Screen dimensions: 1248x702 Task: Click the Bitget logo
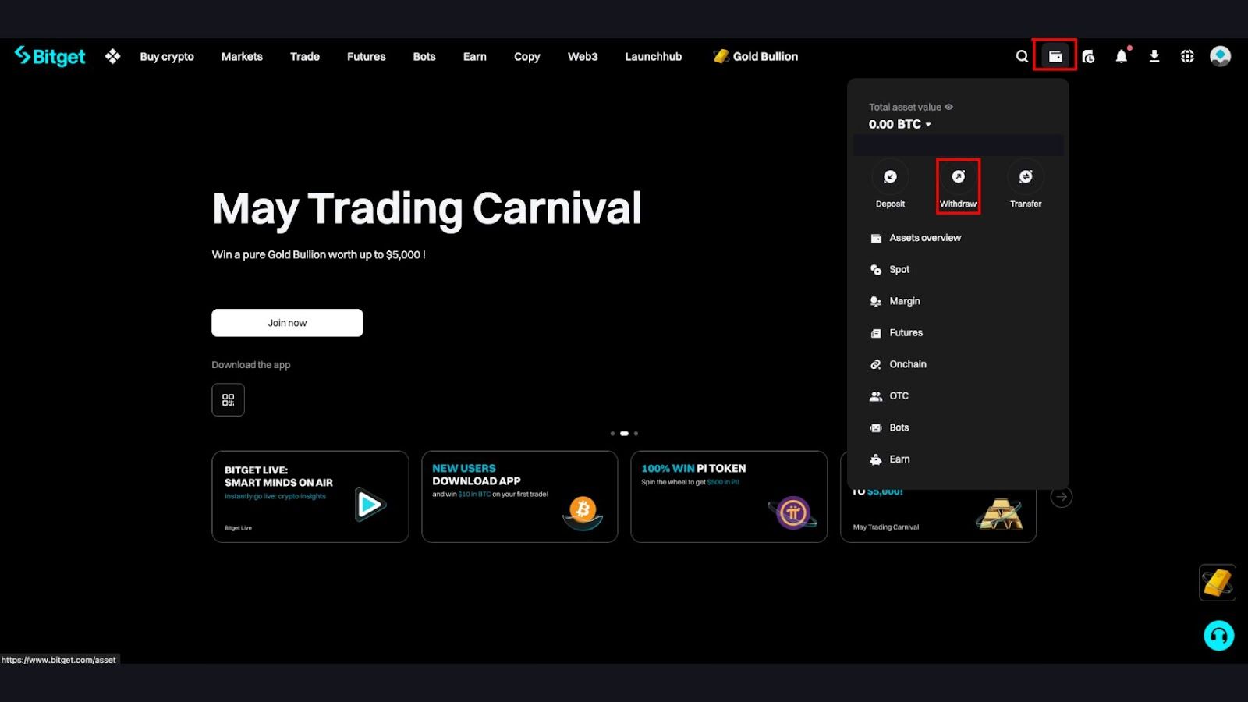pyautogui.click(x=50, y=56)
